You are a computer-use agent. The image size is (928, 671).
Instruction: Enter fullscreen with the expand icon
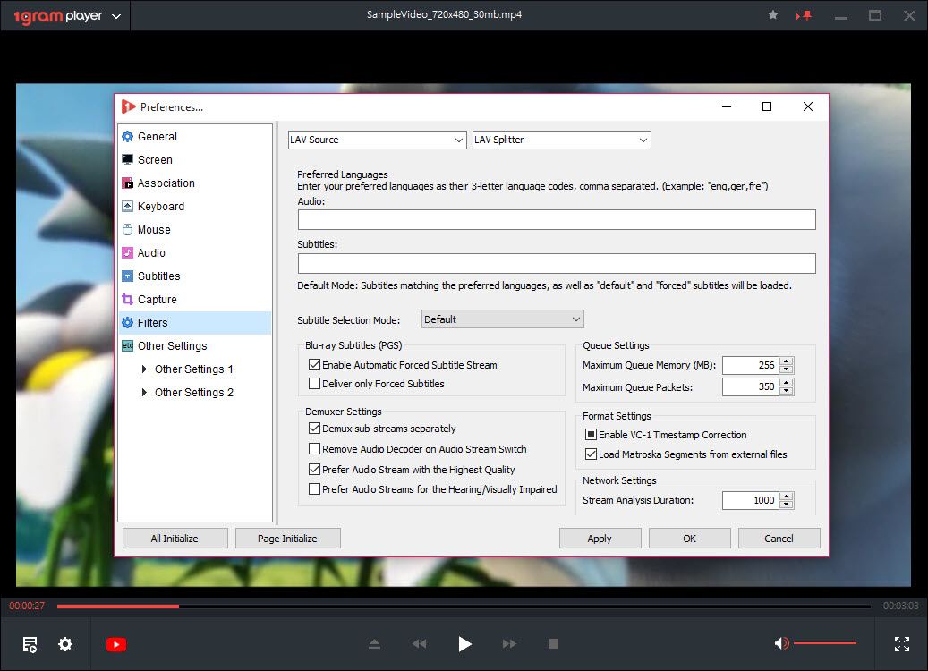pos(902,644)
